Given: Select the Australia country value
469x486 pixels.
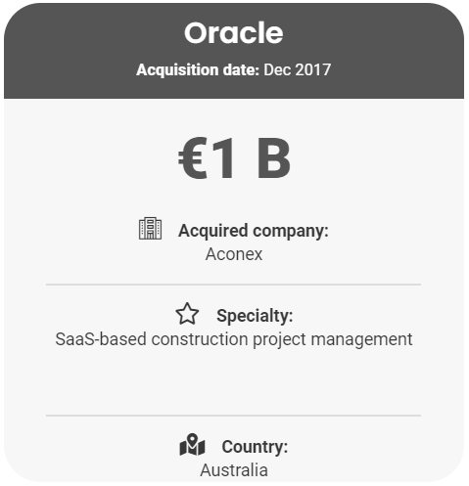Looking at the screenshot, I should coord(234,470).
